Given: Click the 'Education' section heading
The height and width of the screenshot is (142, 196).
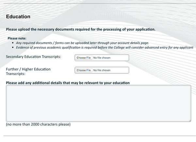Looking at the screenshot, I should pos(18,17).
